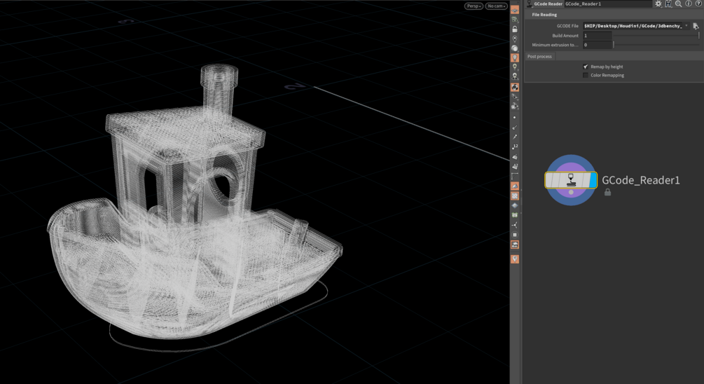Toggle the highlighted primitive backfaces icon
704x384 pixels.
(x=515, y=186)
